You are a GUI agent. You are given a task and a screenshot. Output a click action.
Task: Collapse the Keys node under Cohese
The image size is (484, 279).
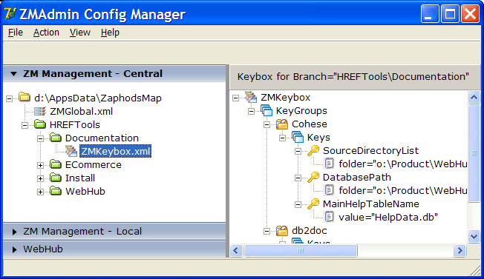coord(282,138)
